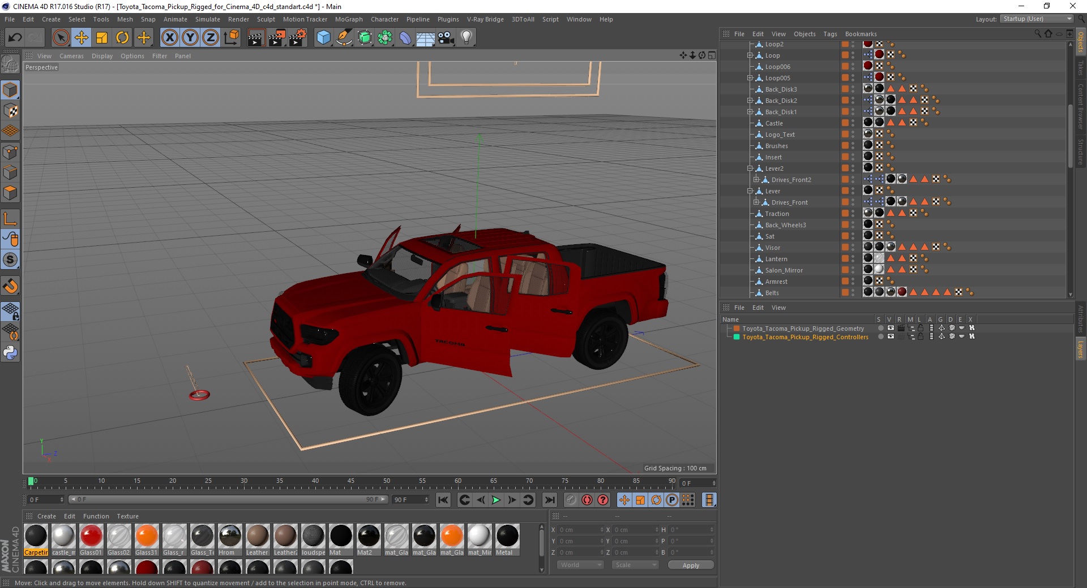The width and height of the screenshot is (1087, 588).
Task: Open the Content Browser side tab
Action: 1080,106
